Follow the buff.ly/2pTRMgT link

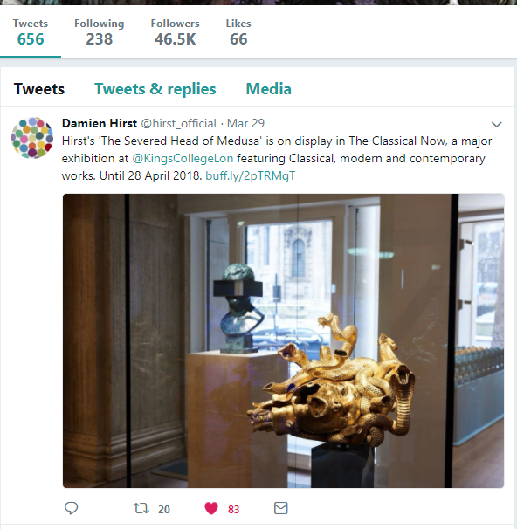[x=251, y=175]
